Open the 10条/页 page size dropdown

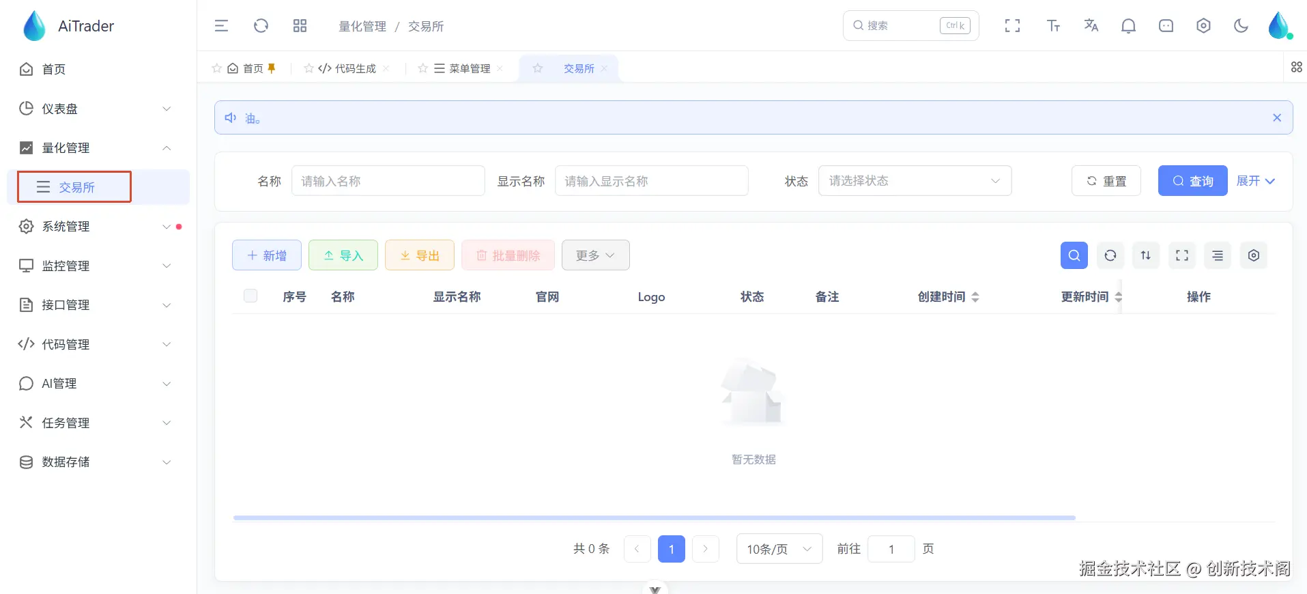779,548
